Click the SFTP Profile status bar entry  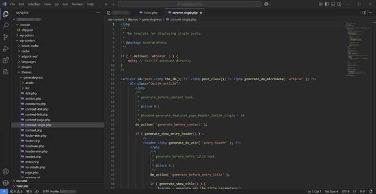click(x=59, y=192)
